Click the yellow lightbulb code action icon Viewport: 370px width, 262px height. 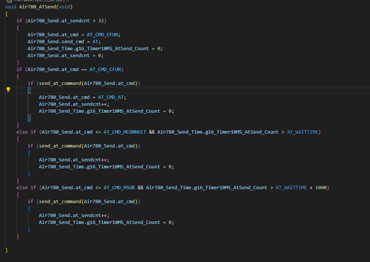point(8,90)
